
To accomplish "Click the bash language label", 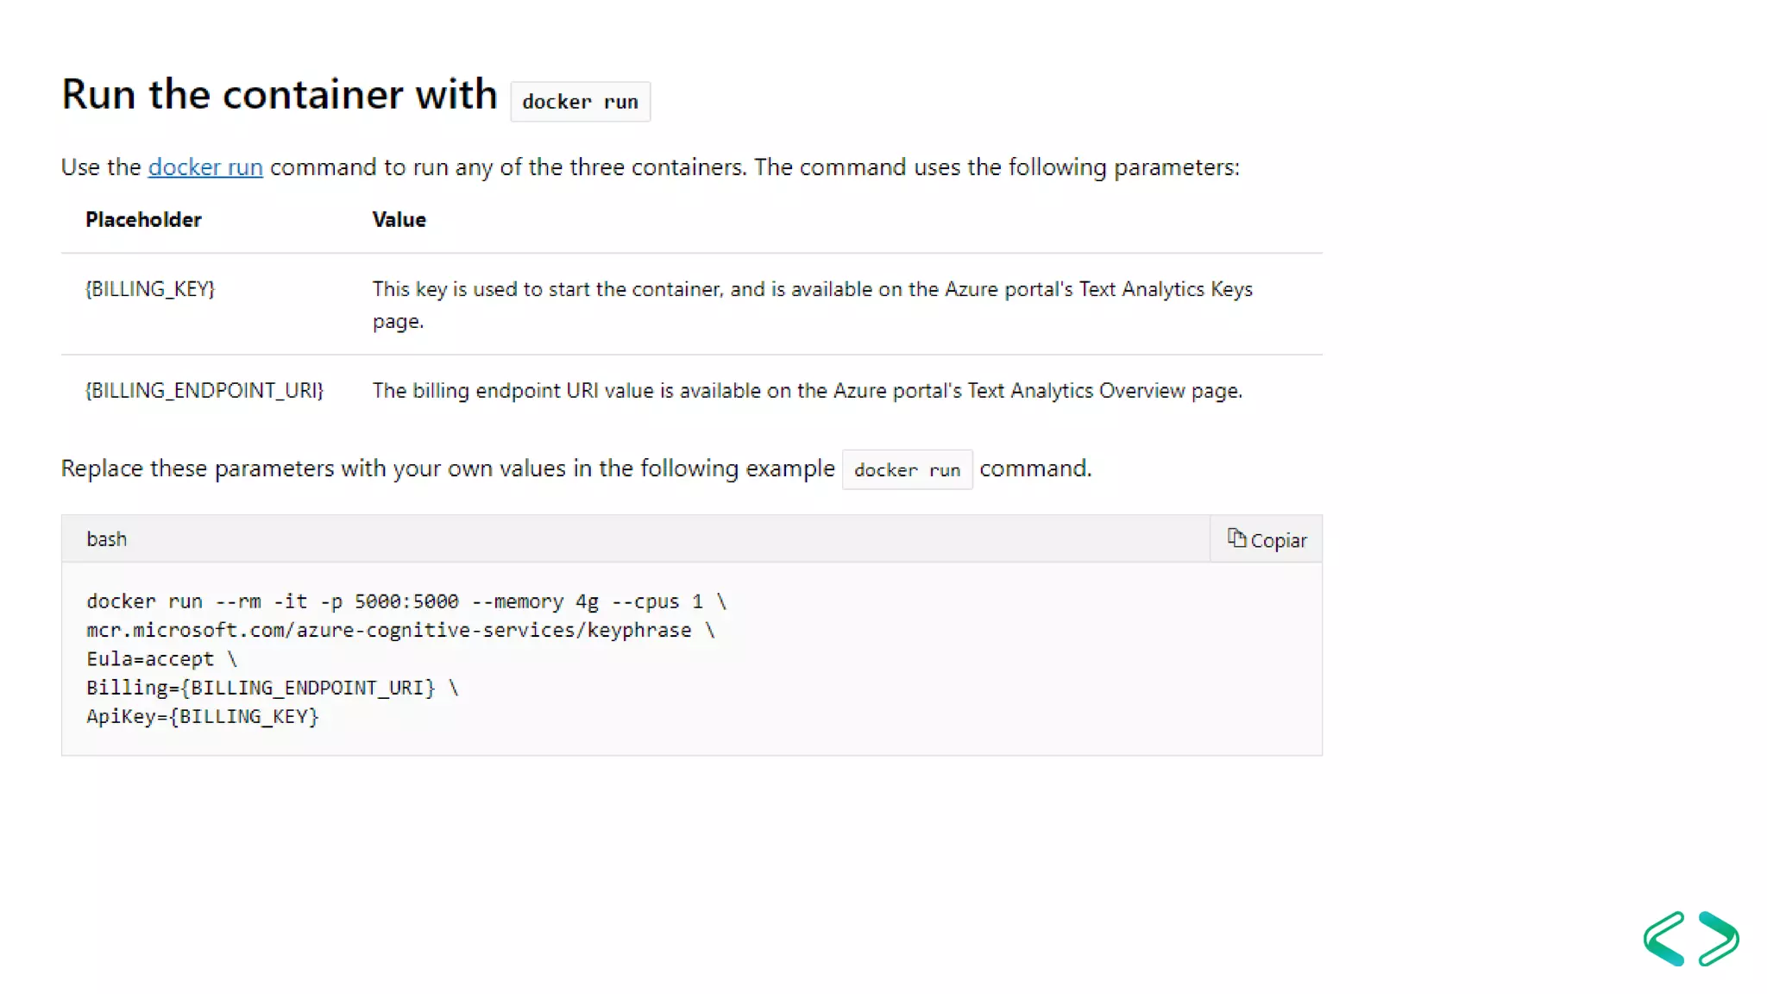I will [107, 538].
